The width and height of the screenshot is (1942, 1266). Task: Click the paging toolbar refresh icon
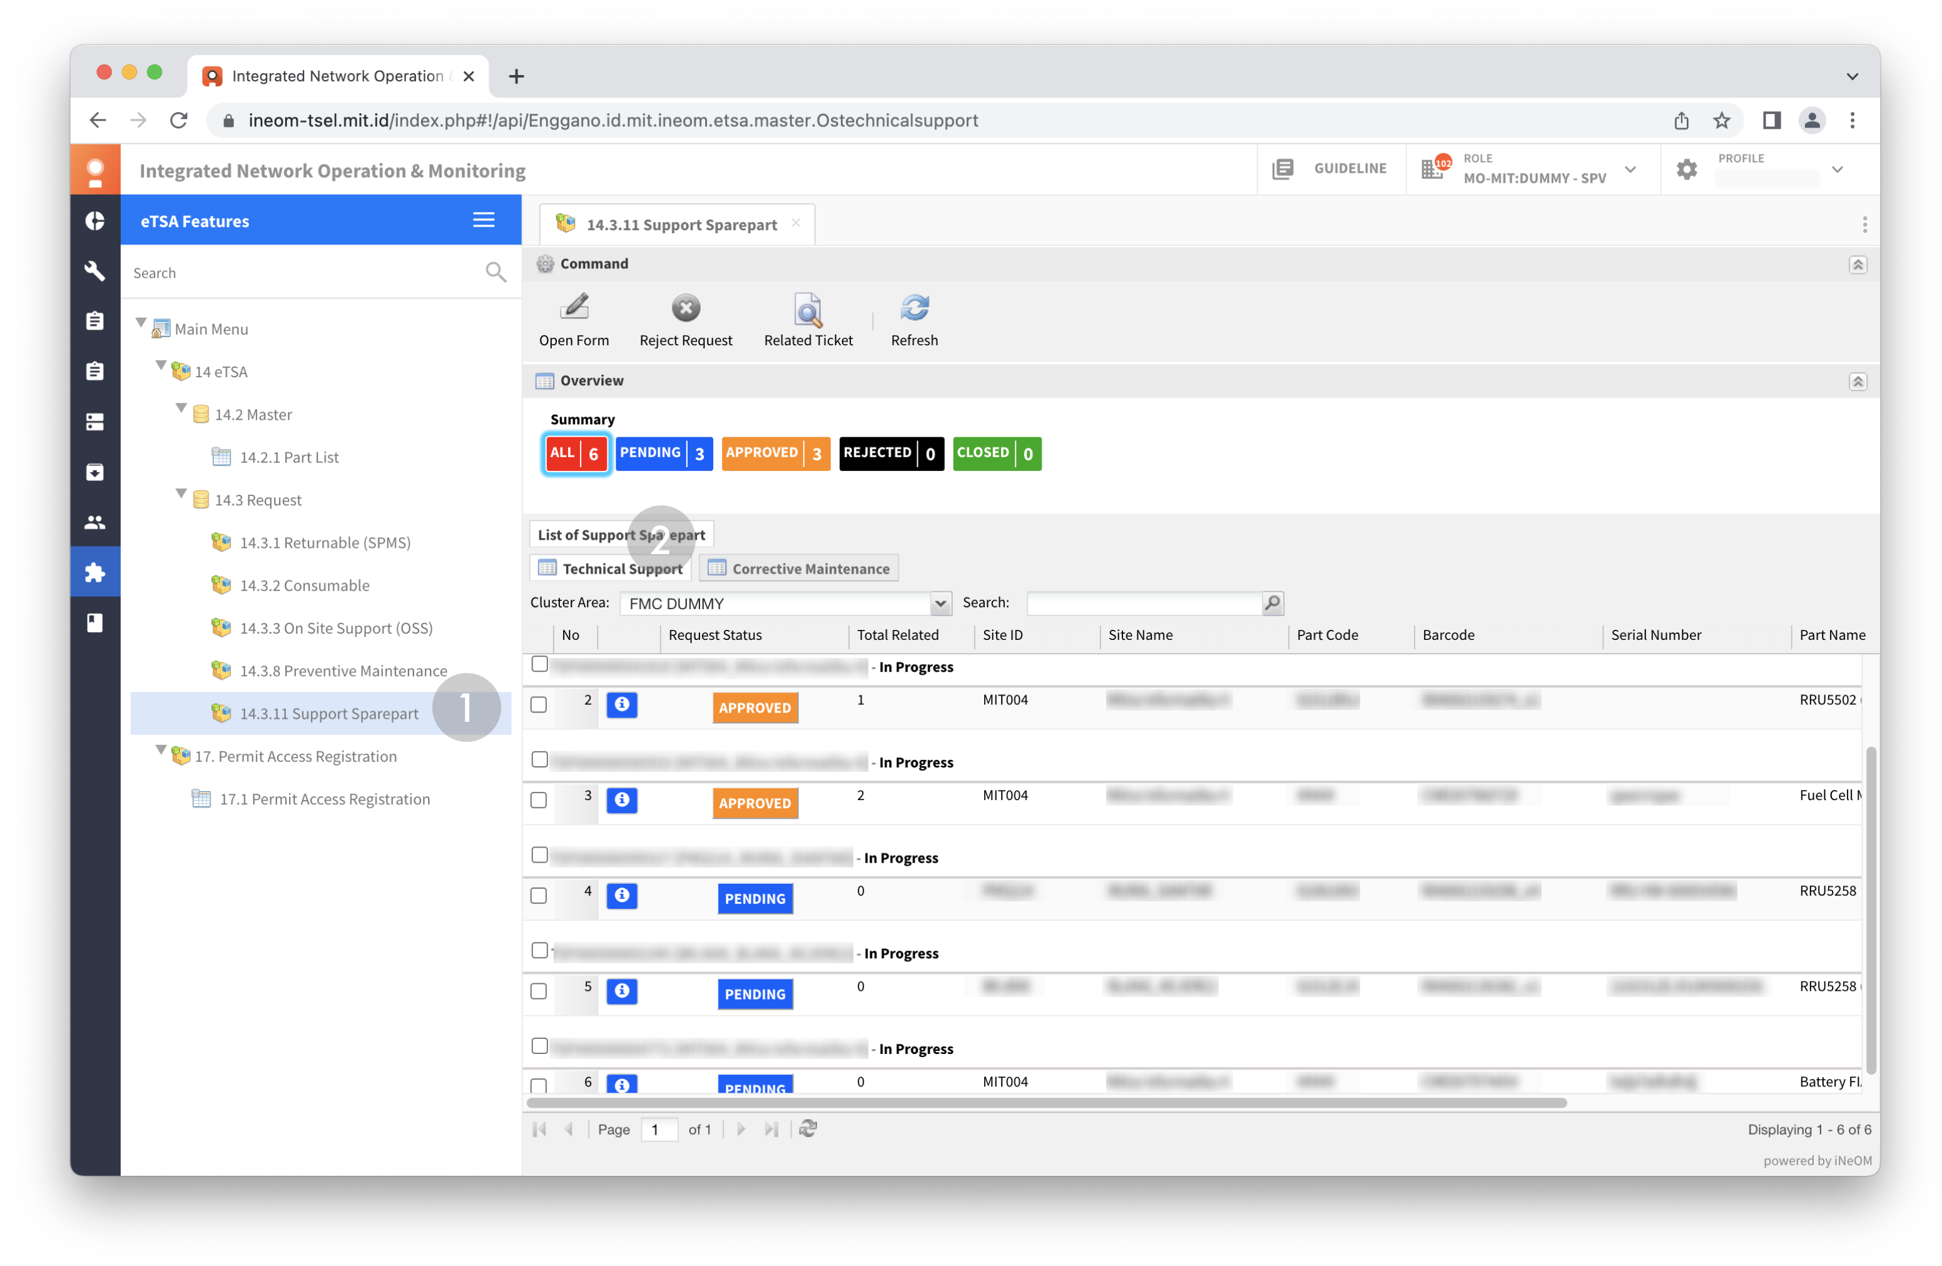click(808, 1129)
